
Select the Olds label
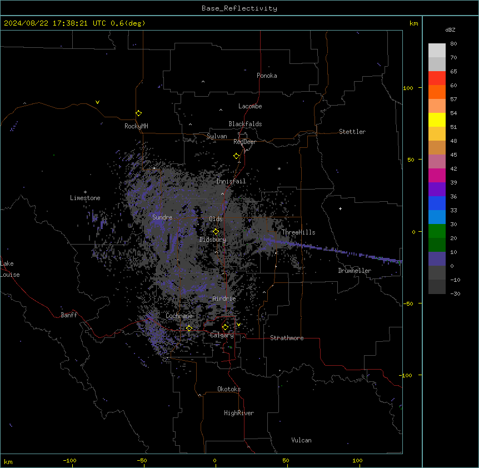pyautogui.click(x=216, y=219)
